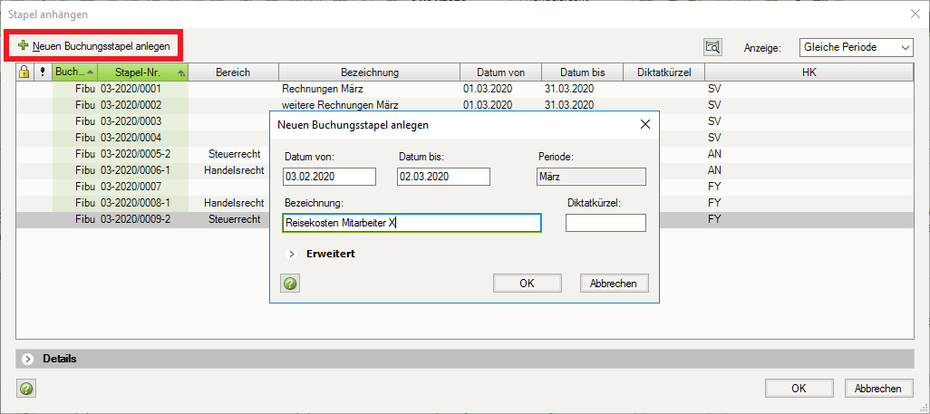Image resolution: width=930 pixels, height=414 pixels.
Task: Click the lock icon column header
Action: (x=24, y=72)
